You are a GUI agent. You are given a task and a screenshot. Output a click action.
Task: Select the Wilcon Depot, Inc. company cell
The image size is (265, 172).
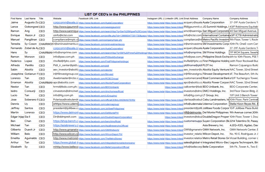pyautogui.click(x=216, y=134)
